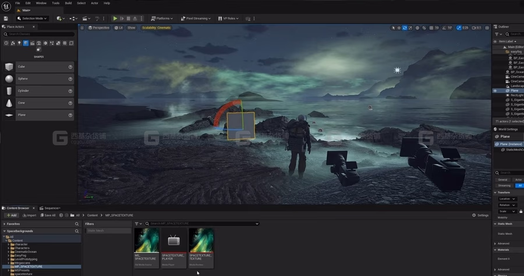524x276 pixels.
Task: Open the Window menu
Action: pos(41,3)
